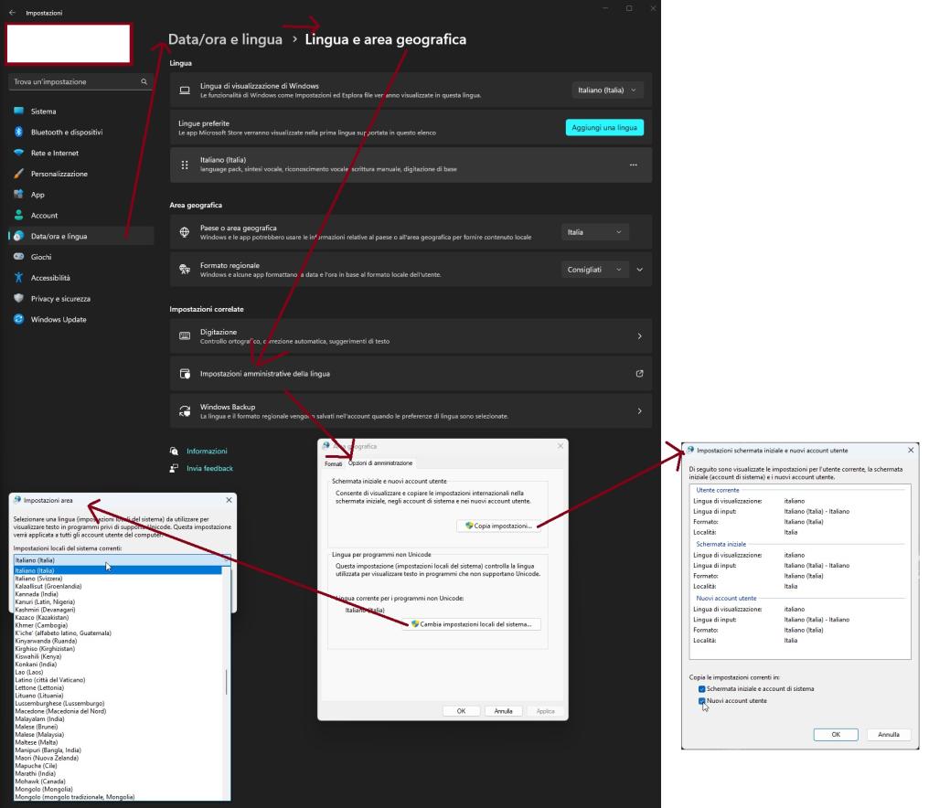950x808 pixels.
Task: Expand the Formato regionale section chevron
Action: 639,270
